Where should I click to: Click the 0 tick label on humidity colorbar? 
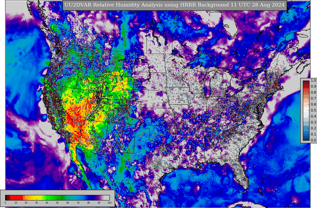tap(5, 203)
